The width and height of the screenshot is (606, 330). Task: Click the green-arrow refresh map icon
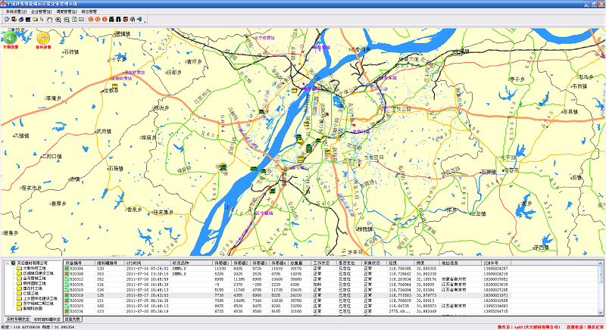coord(74,19)
